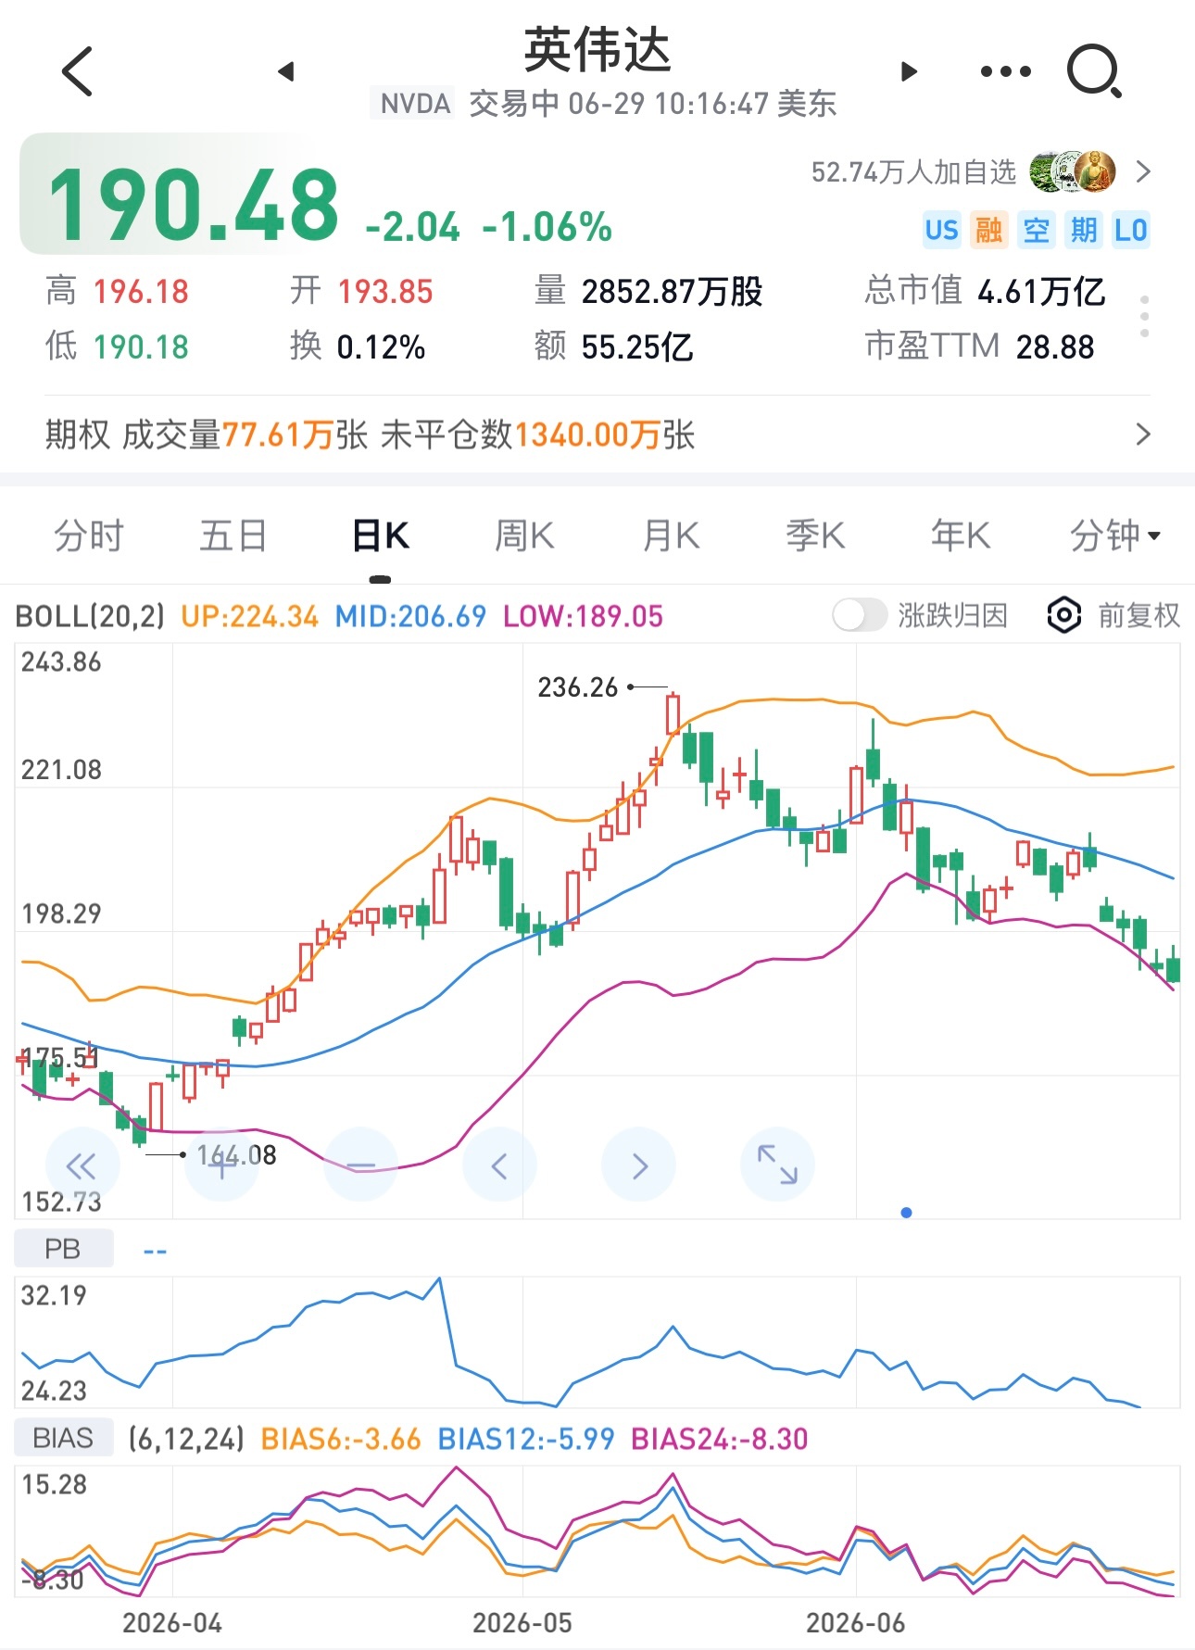Tap the 高 196.18 high value
The width and height of the screenshot is (1195, 1650).
click(117, 291)
